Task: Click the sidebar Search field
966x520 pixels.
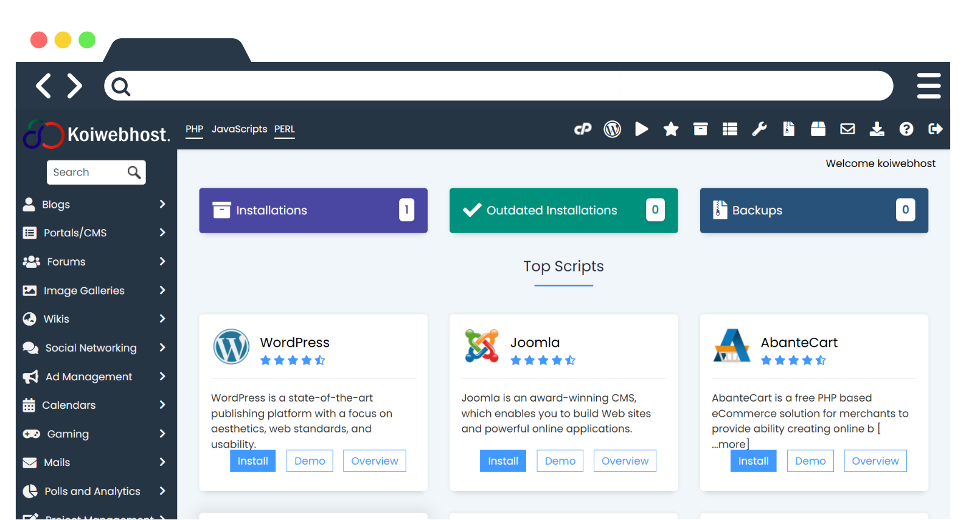Action: (88, 173)
